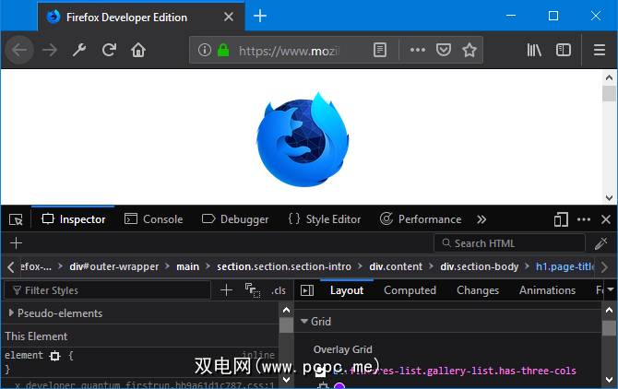The height and width of the screenshot is (389, 618).
Task: Toggle the sidebar view in the browser toolbar
Action: 562,50
